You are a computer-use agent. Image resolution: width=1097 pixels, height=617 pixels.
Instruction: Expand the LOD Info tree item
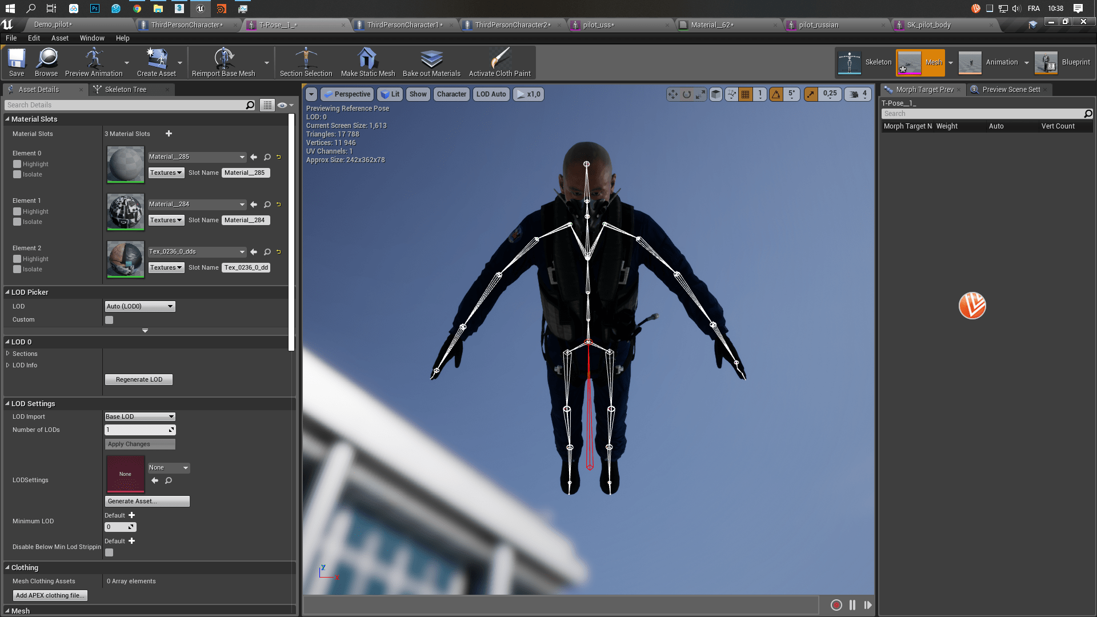8,365
